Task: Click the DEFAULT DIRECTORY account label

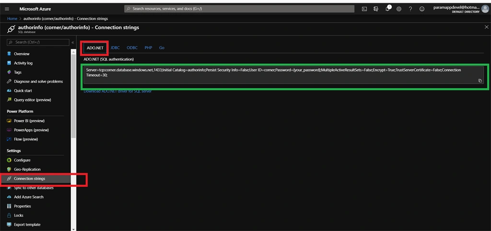Action: (466, 12)
